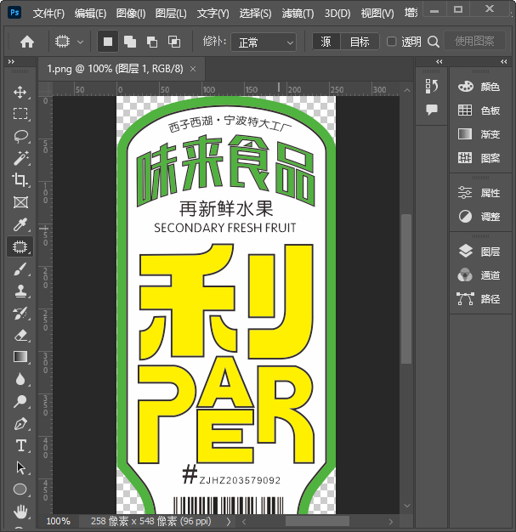Switch to the 1.png document tab

(x=115, y=69)
